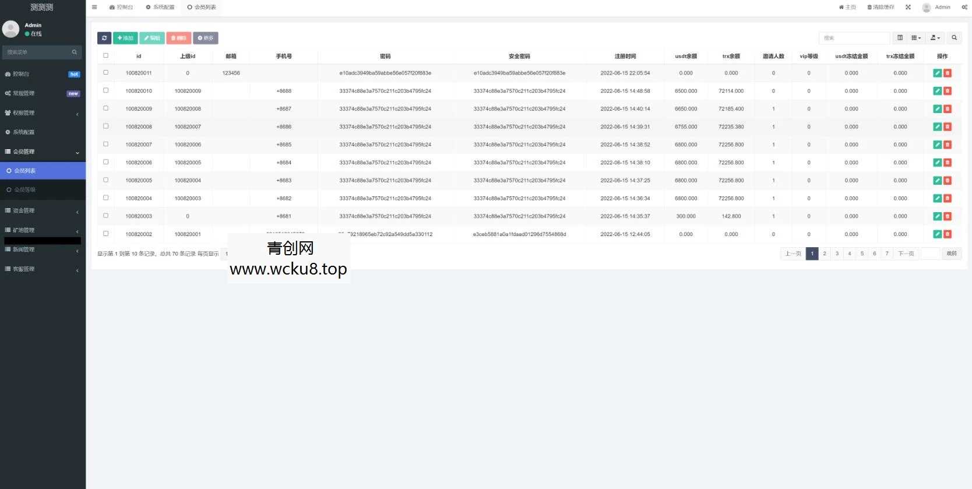Image resolution: width=972 pixels, height=489 pixels.
Task: Jump to page 7 in pagination
Action: coord(887,254)
